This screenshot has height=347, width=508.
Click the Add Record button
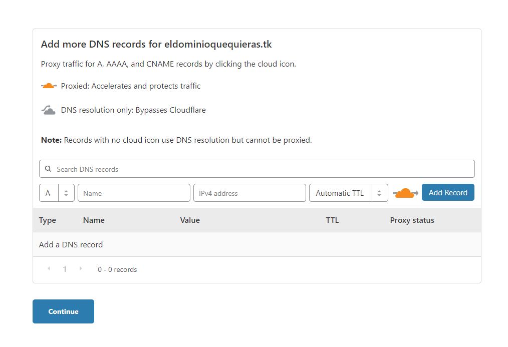pyautogui.click(x=447, y=192)
